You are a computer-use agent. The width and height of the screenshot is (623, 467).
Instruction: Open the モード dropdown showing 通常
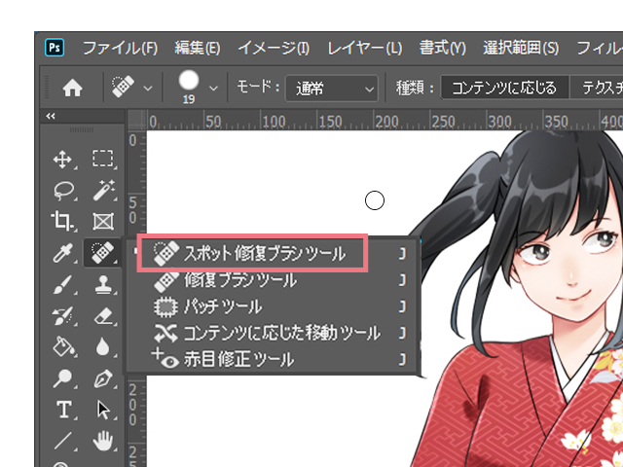click(x=331, y=89)
